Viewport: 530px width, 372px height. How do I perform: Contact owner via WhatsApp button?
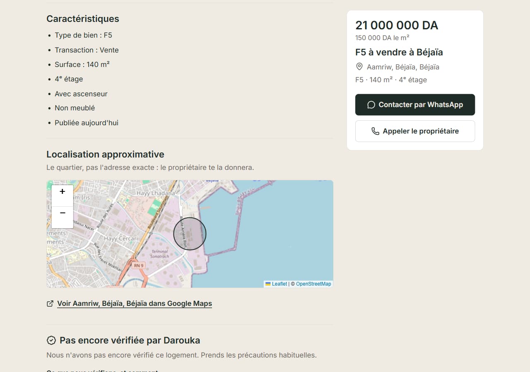415,105
